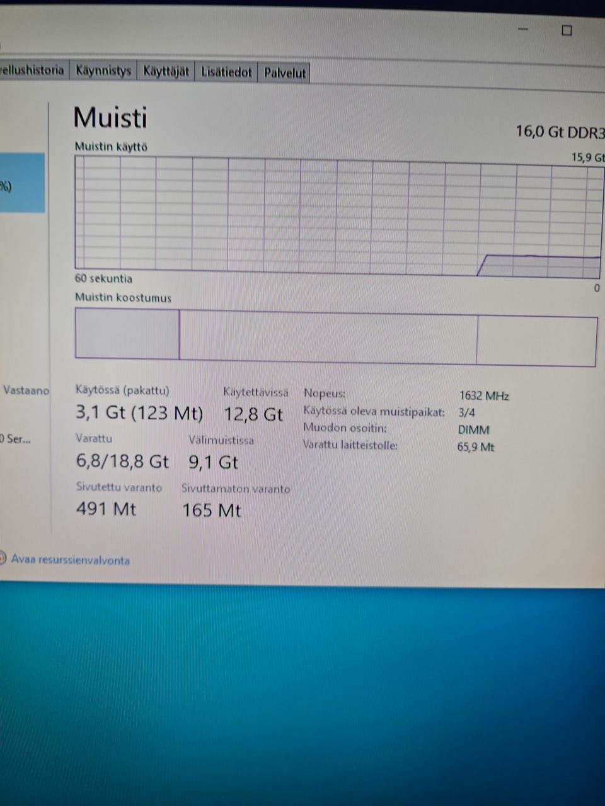Switch to the Käynnistys tab
The width and height of the screenshot is (605, 806).
tap(103, 70)
